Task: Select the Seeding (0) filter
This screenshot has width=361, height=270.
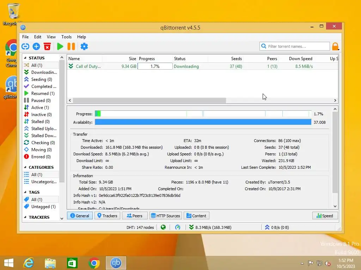Action: pyautogui.click(x=41, y=79)
